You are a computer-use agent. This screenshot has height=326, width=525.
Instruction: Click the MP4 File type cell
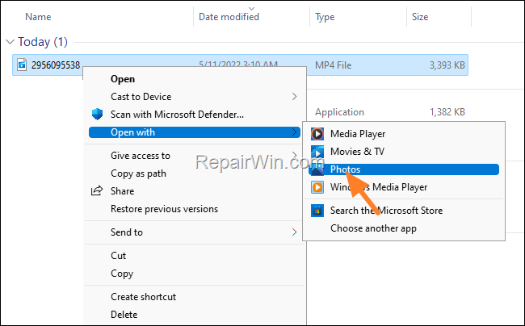point(333,65)
